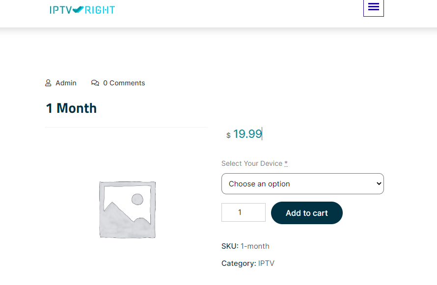
Task: Click the IPTV Right logo
Action: pos(82,9)
